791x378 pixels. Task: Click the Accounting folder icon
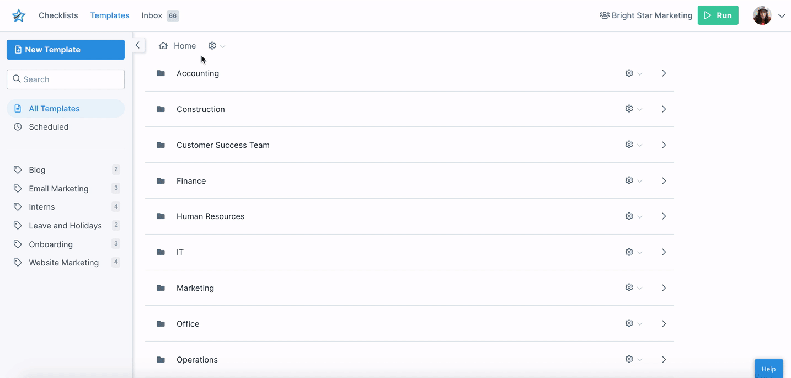coord(161,73)
